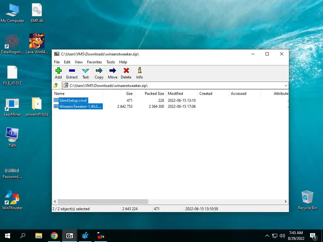Sort by Packed Size column header

pos(150,93)
